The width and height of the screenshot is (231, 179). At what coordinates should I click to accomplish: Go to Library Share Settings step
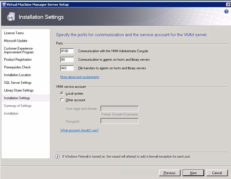(x=19, y=90)
